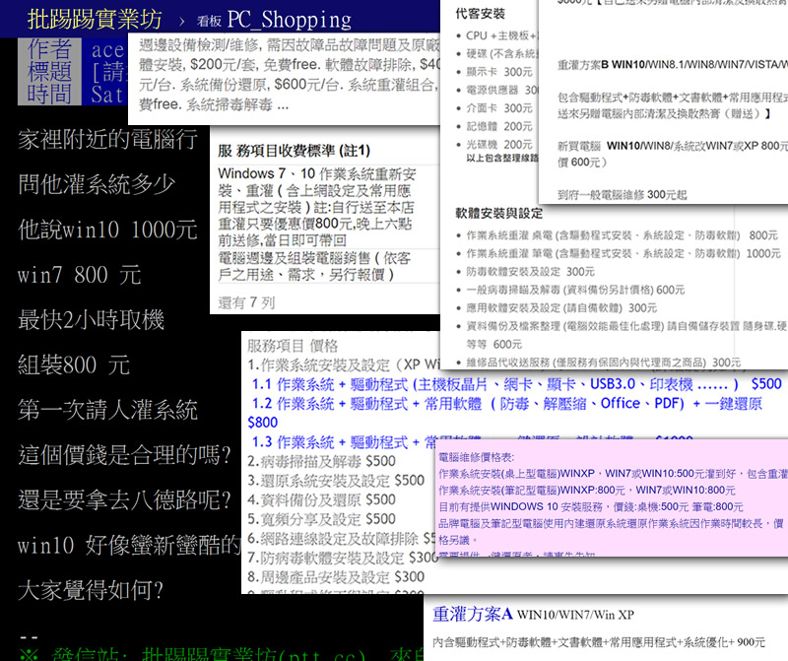This screenshot has height=661, width=788.
Task: Click the list item "顯示卡 300元"
Action: [499, 72]
